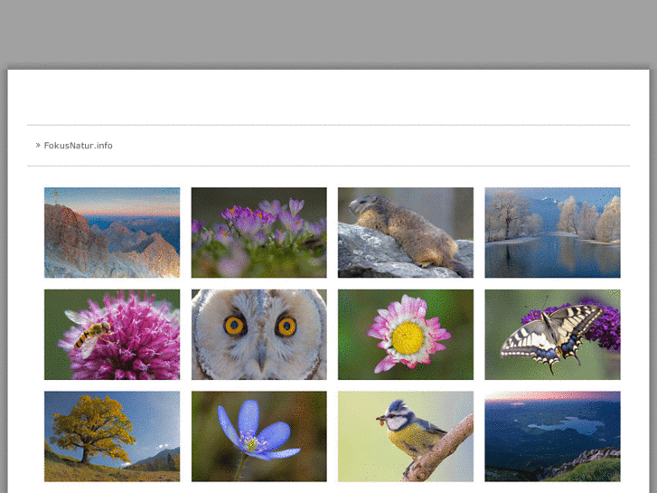657x493 pixels.
Task: Open the marmot on rock thumbnail
Action: 406,232
